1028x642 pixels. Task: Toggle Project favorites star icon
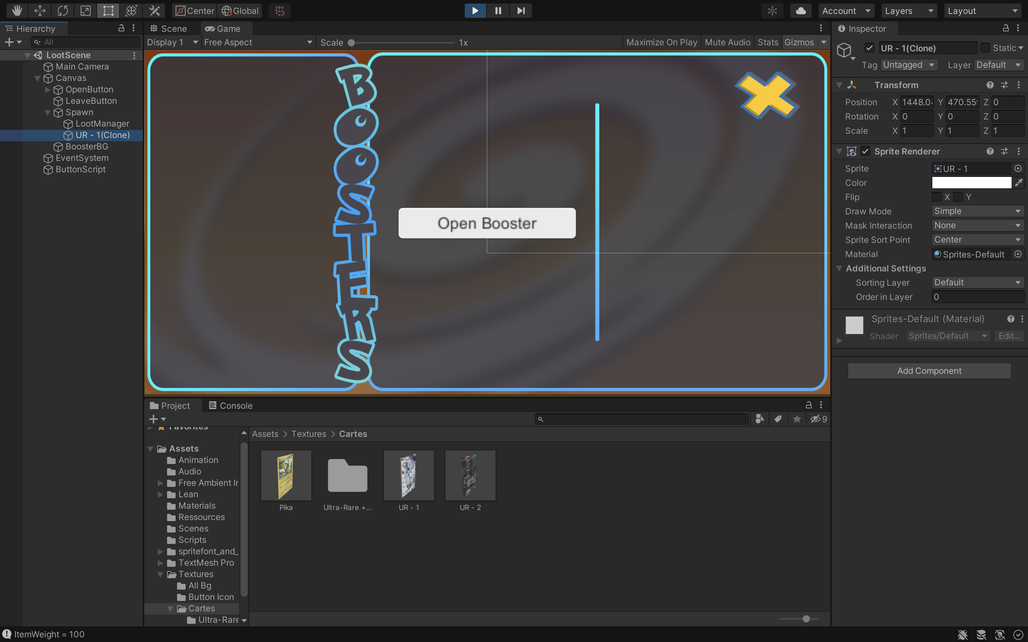tap(797, 419)
